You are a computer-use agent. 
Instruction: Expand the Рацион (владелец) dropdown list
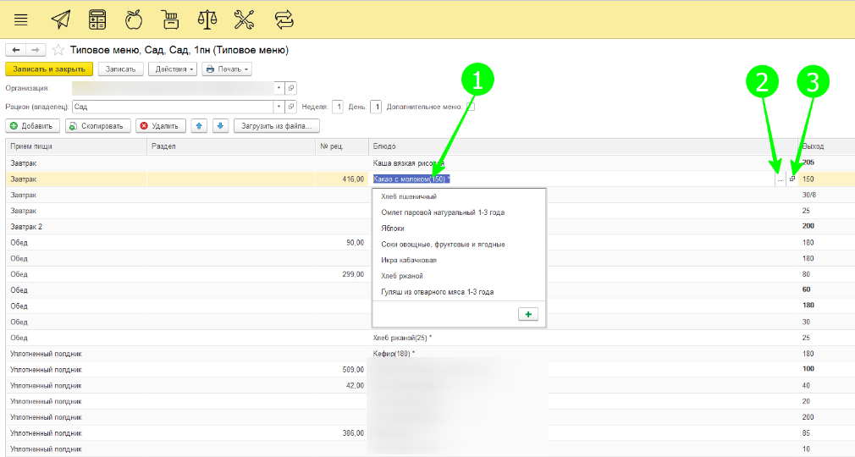coord(279,107)
